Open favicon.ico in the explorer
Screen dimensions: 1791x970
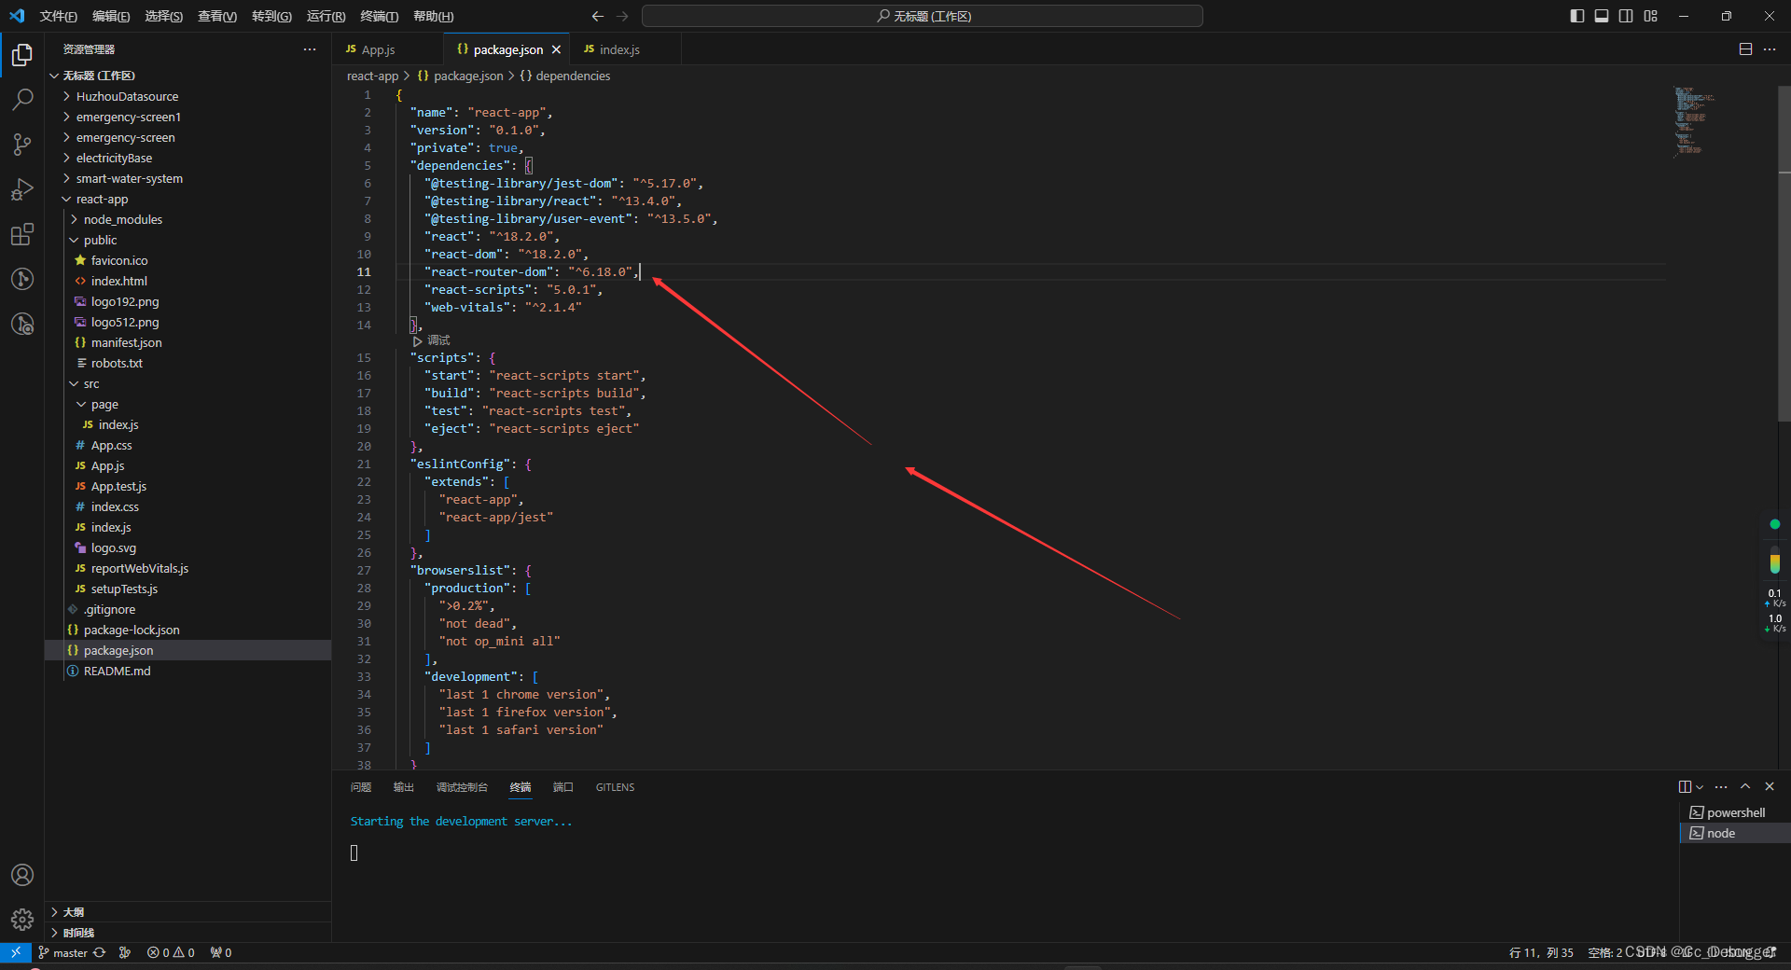click(118, 260)
